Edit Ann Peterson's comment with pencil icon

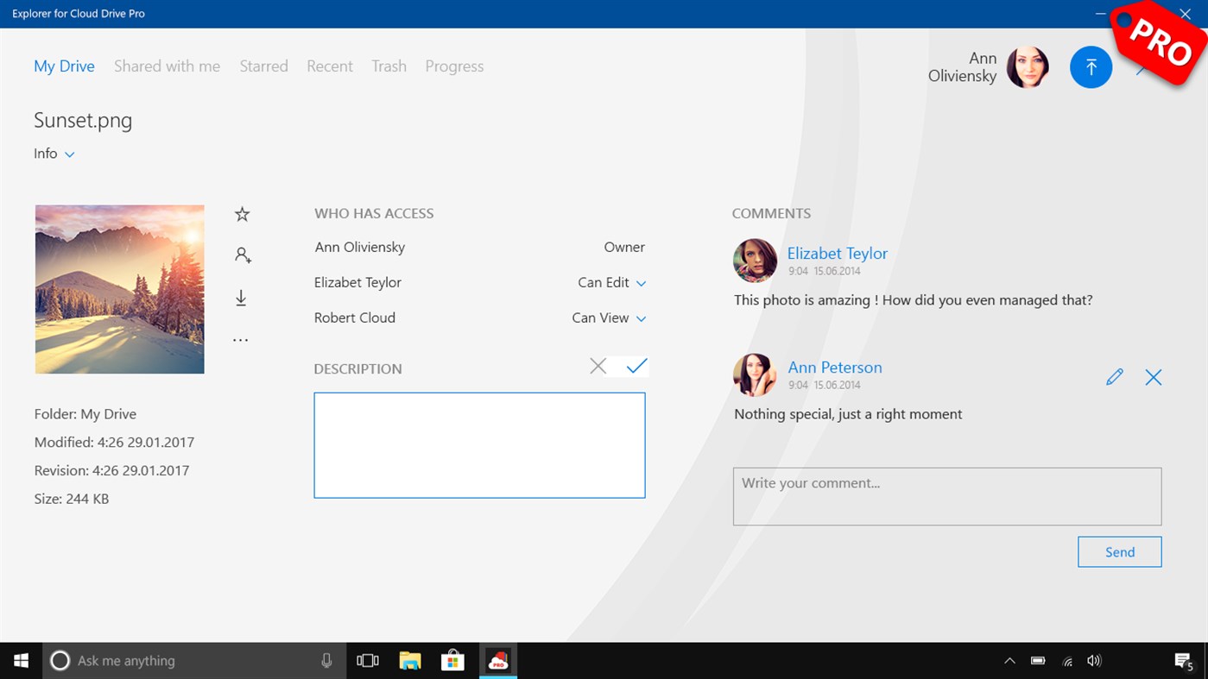pos(1114,376)
